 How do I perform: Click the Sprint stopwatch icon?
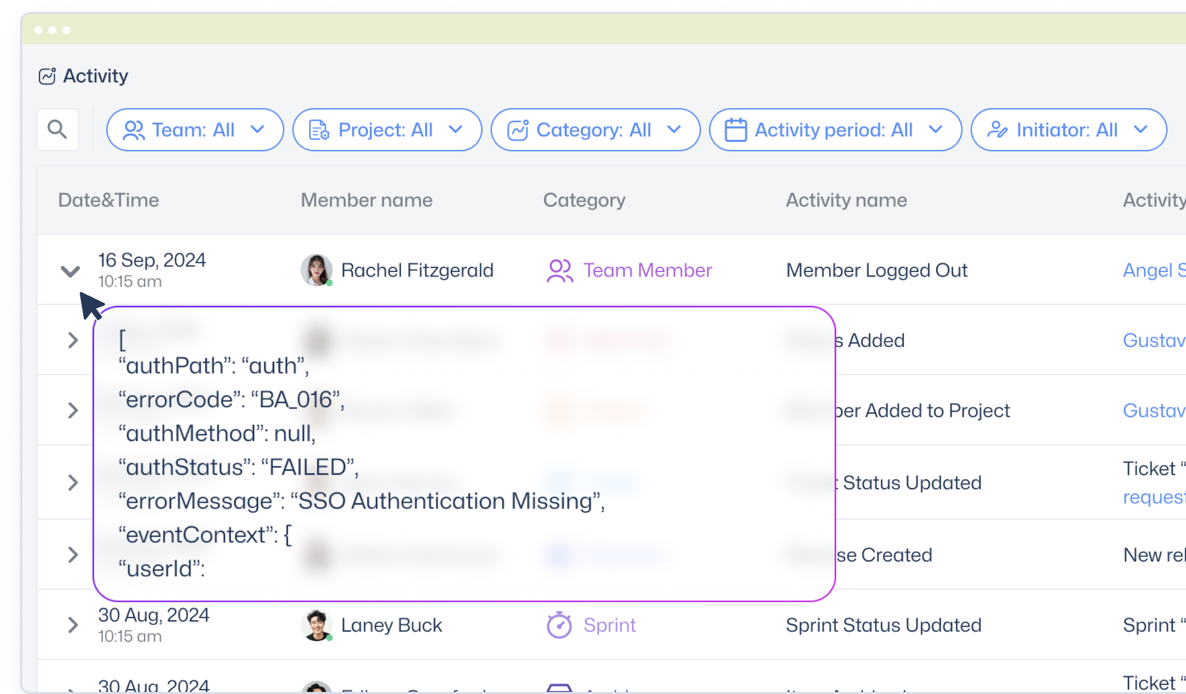click(x=559, y=625)
